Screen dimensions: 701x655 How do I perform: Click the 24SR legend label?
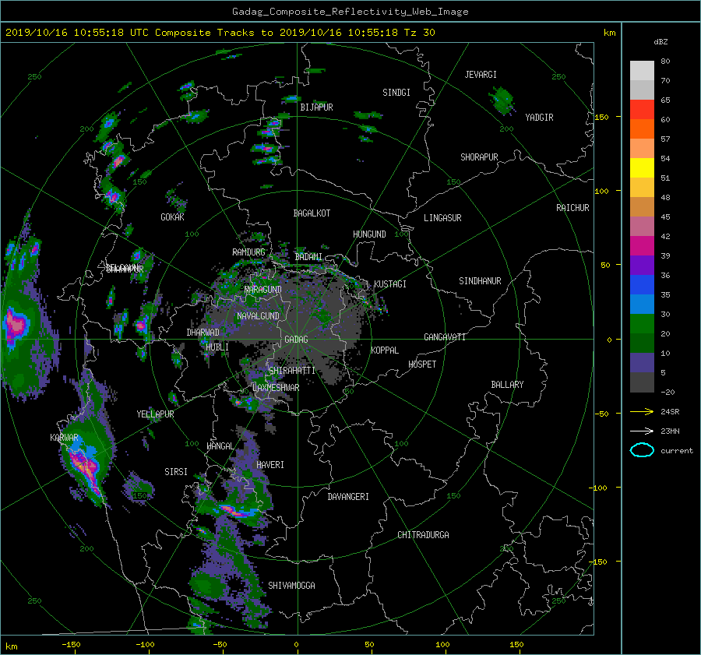point(670,411)
